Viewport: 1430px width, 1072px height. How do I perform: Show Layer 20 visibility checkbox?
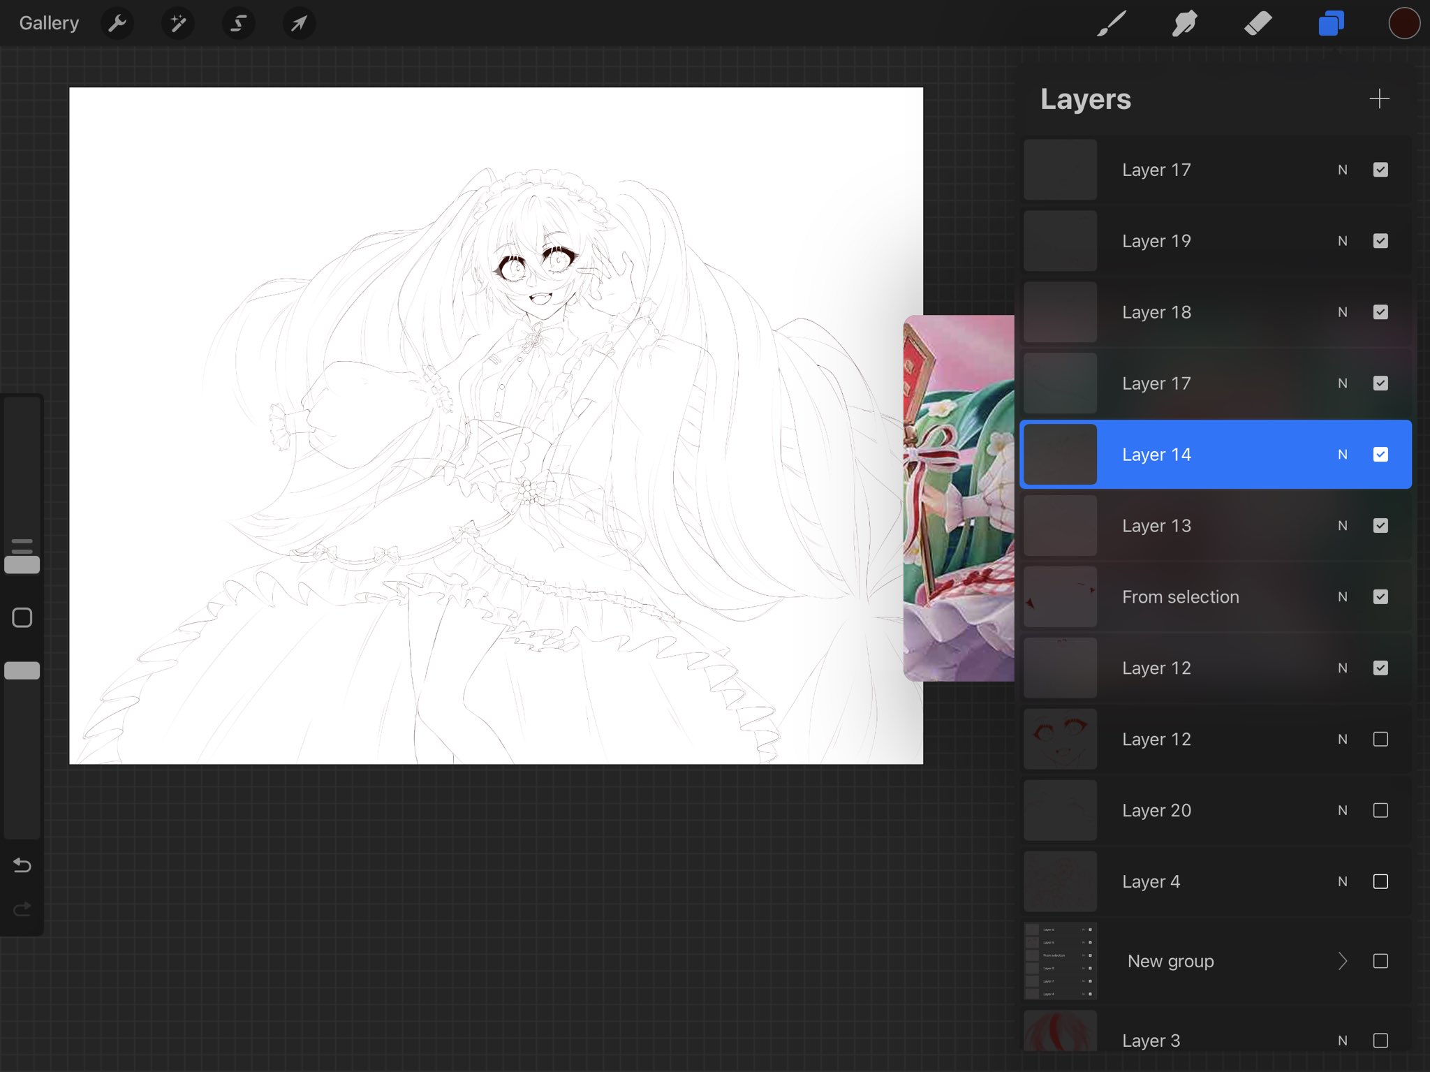pyautogui.click(x=1380, y=810)
